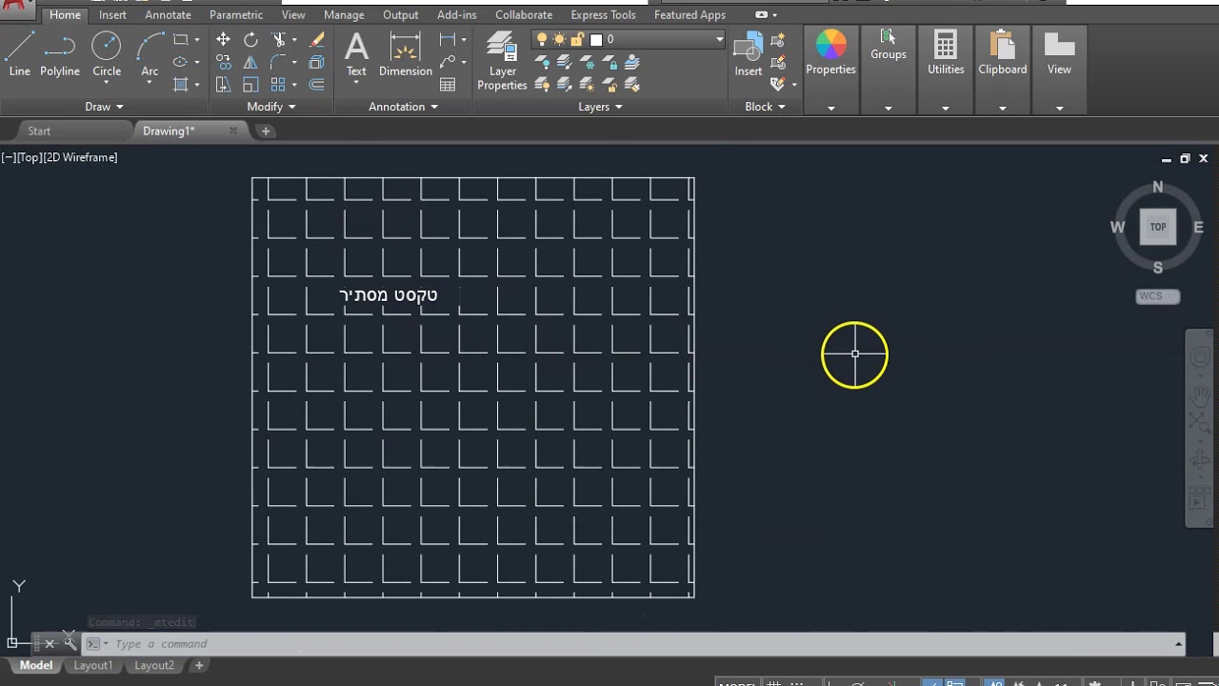
Task: Select the Polyline tool
Action: click(x=59, y=53)
